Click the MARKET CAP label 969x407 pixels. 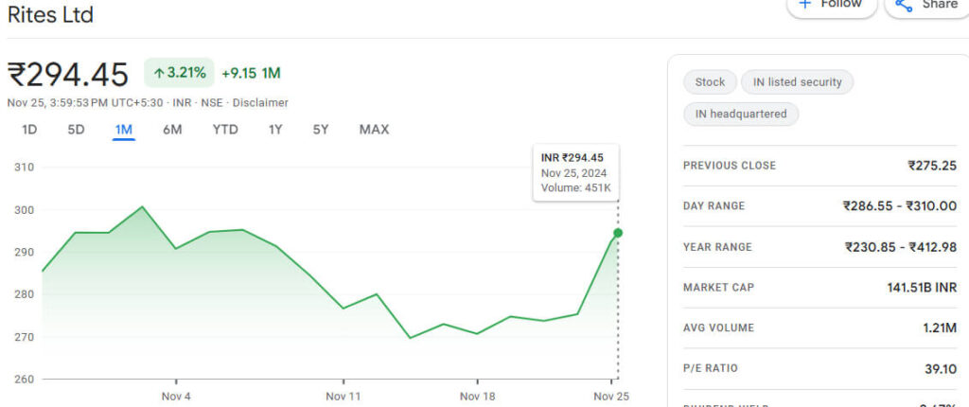(719, 288)
